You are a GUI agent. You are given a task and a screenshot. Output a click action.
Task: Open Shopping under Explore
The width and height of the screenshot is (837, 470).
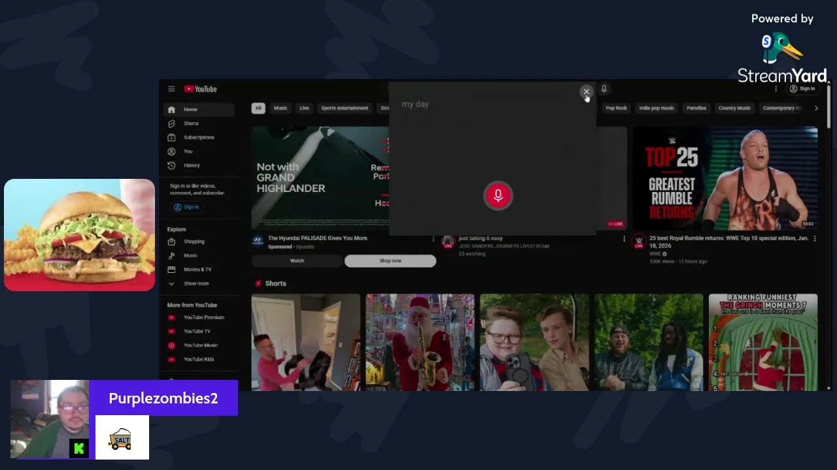[x=199, y=242]
